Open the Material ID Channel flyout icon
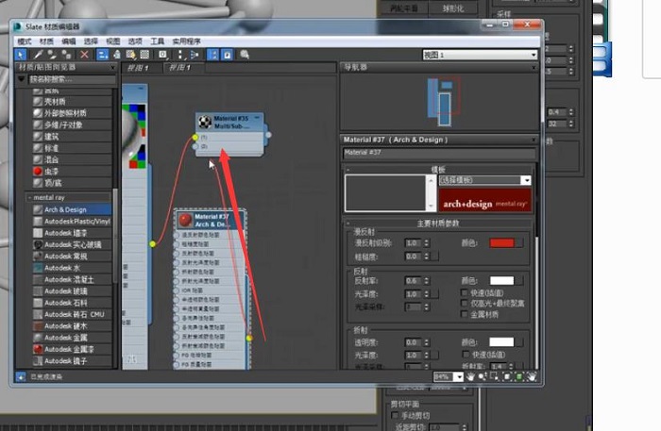The width and height of the screenshot is (661, 431). (163, 55)
